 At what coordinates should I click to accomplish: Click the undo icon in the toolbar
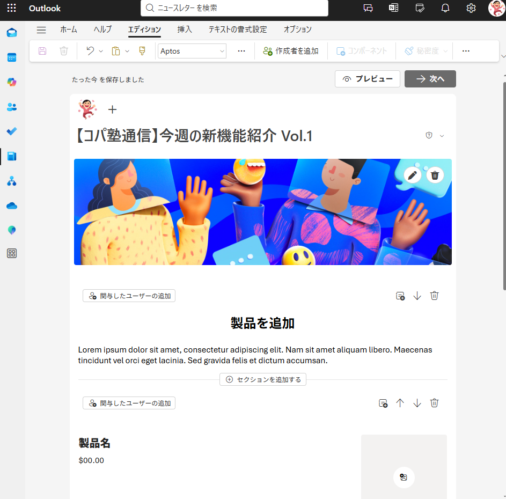[x=90, y=51]
